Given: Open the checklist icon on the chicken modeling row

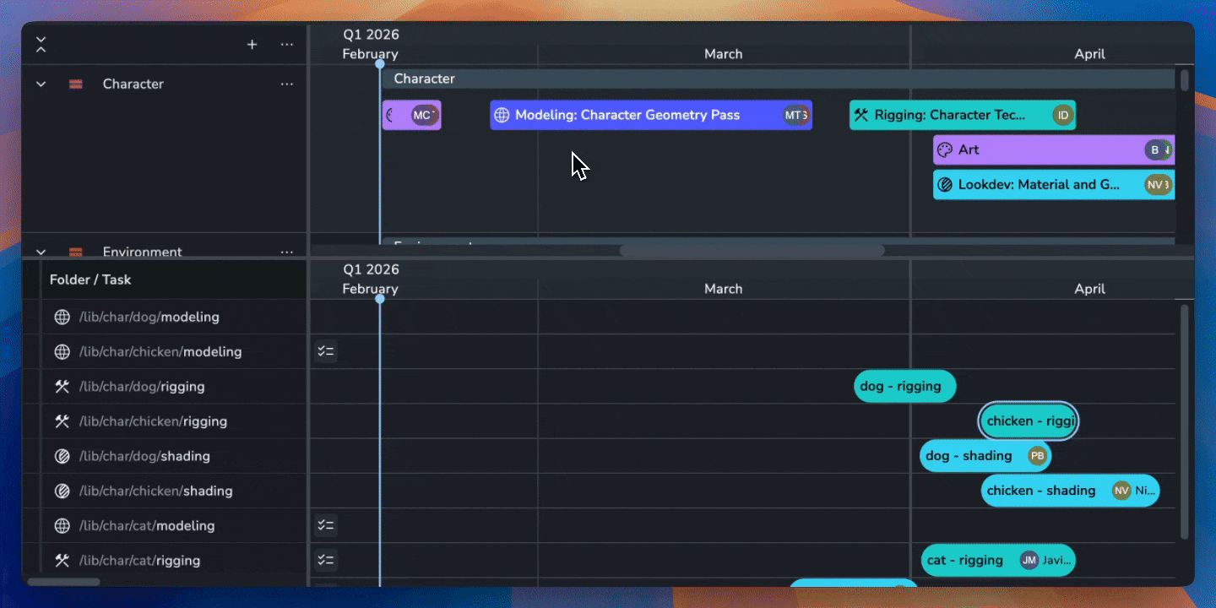Looking at the screenshot, I should pyautogui.click(x=326, y=350).
